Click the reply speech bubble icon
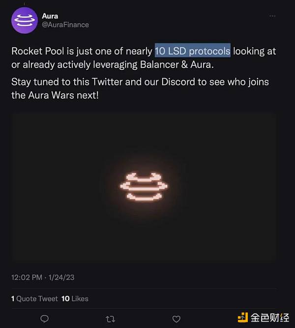Screen dimensions: 295x328 [44, 319]
